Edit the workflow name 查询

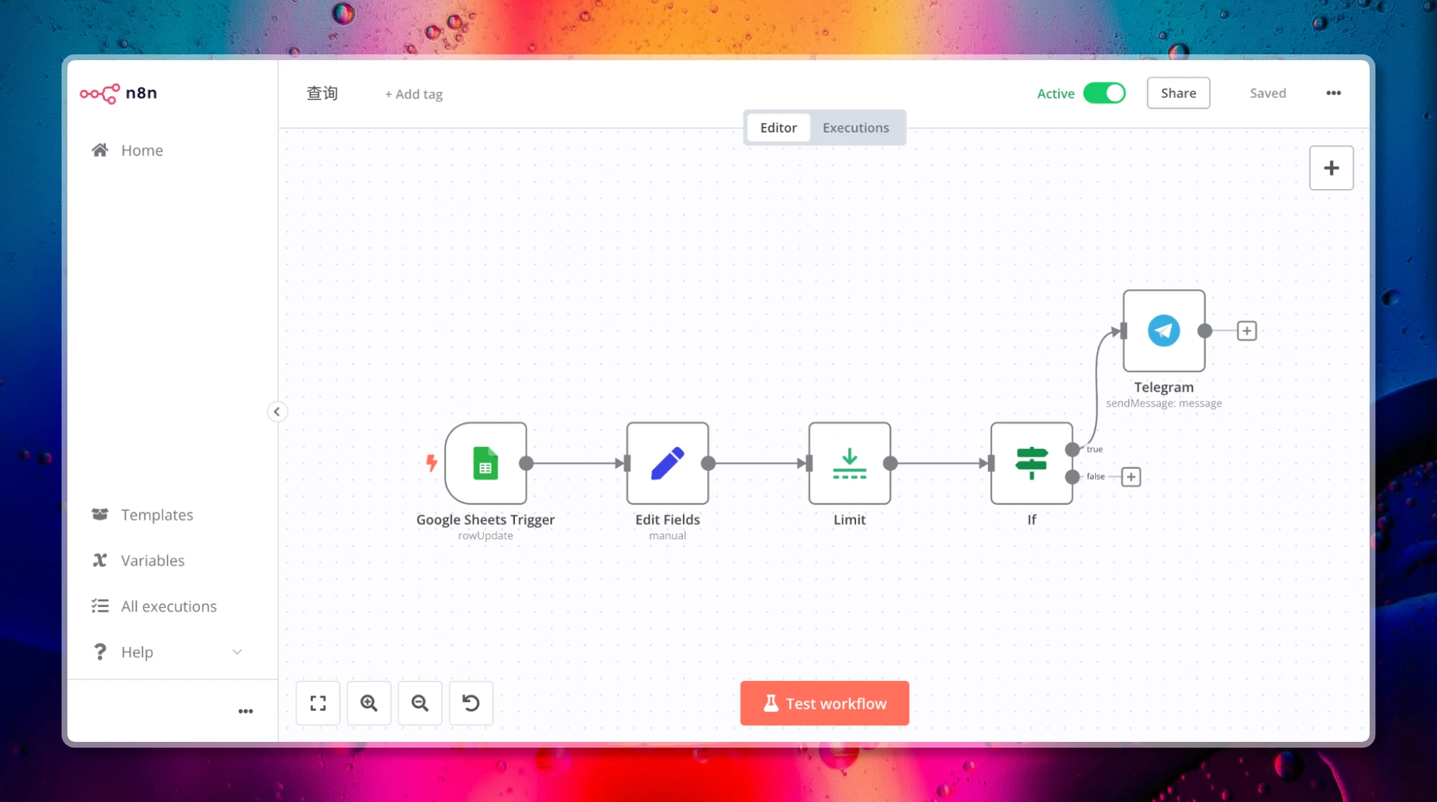[x=322, y=93]
